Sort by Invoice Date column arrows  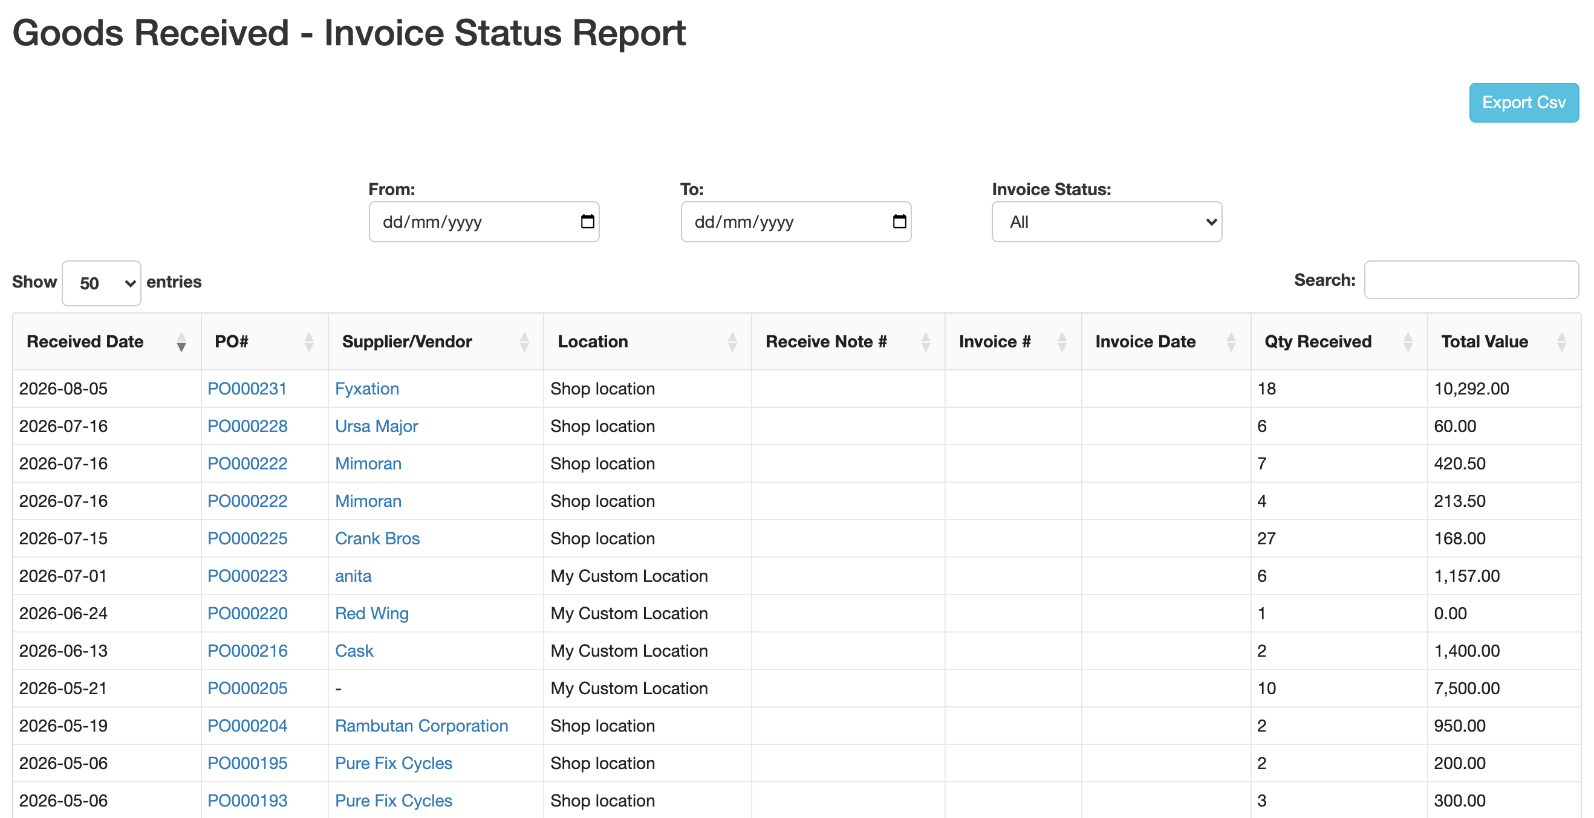(x=1231, y=342)
